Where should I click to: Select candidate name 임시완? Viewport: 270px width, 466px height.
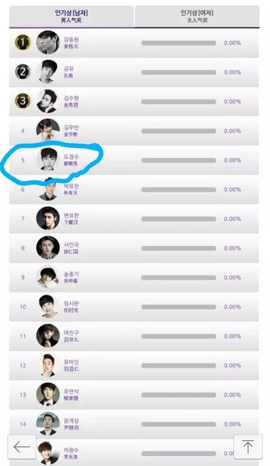71,304
